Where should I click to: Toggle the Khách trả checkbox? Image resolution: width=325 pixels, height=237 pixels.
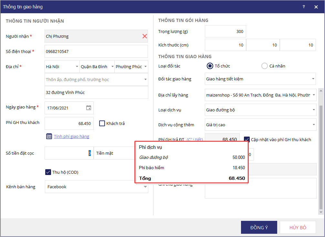point(102,123)
